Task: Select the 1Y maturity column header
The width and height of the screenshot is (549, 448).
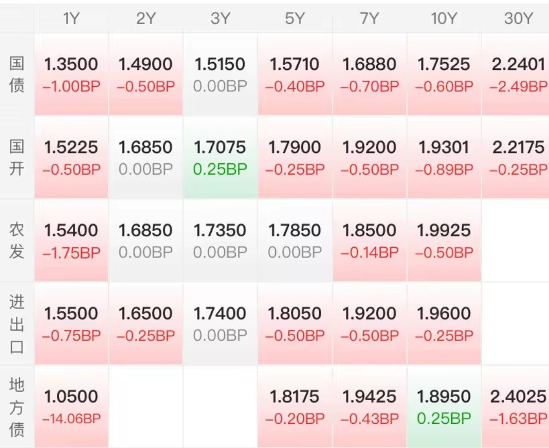Action: 71,19
